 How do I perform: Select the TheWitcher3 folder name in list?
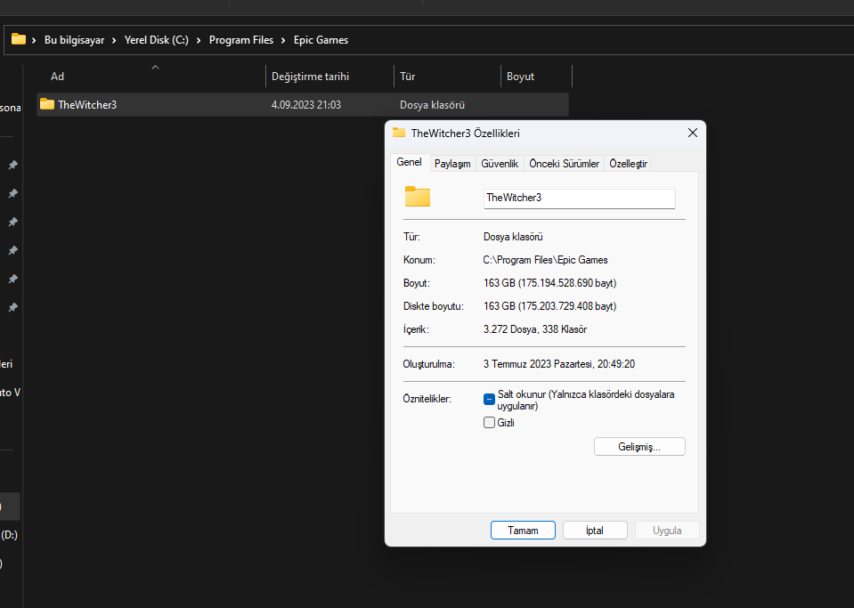coord(87,104)
